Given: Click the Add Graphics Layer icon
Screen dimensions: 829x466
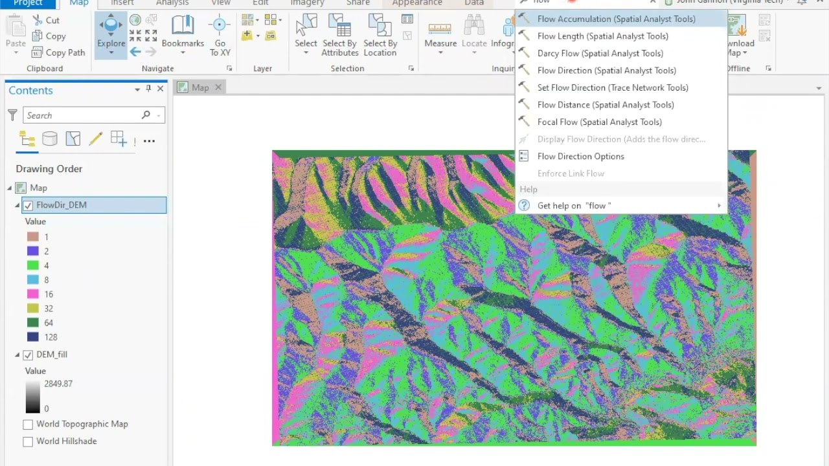Looking at the screenshot, I should pyautogui.click(x=271, y=36).
